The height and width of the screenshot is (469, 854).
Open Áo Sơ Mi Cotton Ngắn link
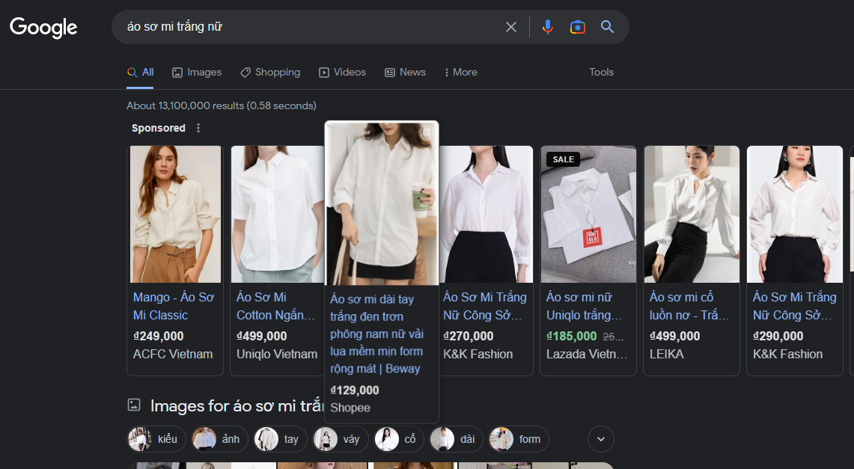click(275, 306)
